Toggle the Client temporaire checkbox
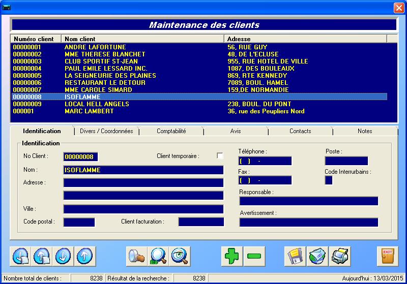The height and width of the screenshot is (284, 407). (x=220, y=156)
